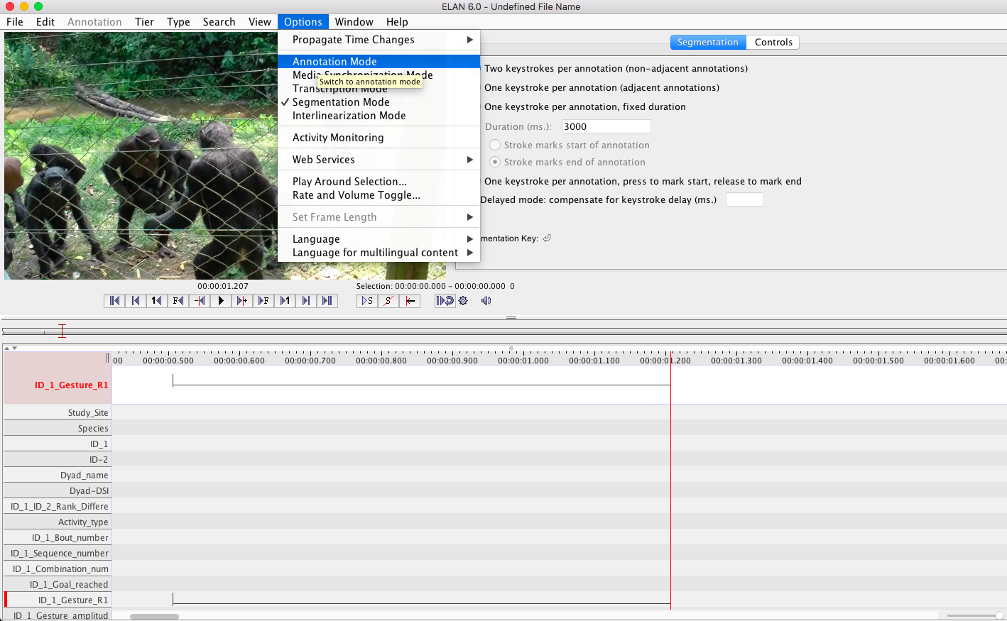Viewport: 1007px width, 621px height.
Task: Select the Species tier label
Action: coord(93,428)
